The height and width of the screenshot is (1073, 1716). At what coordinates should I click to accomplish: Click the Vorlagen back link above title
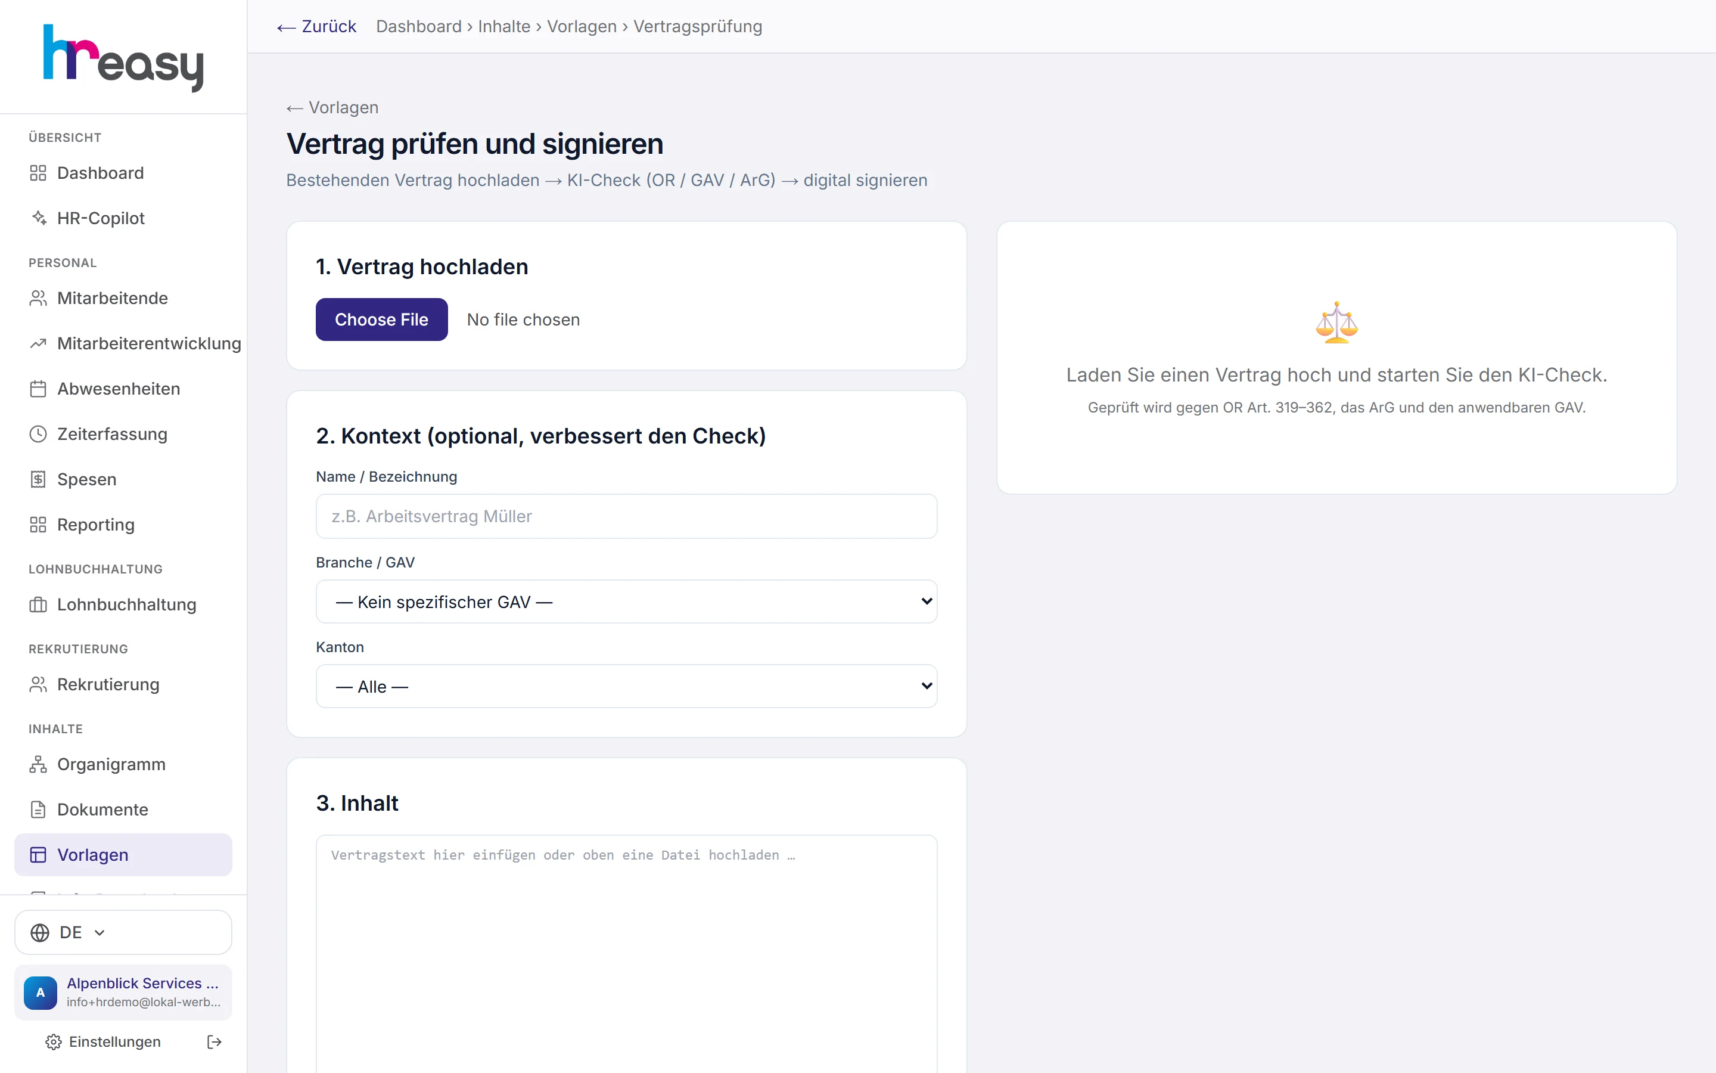point(332,107)
